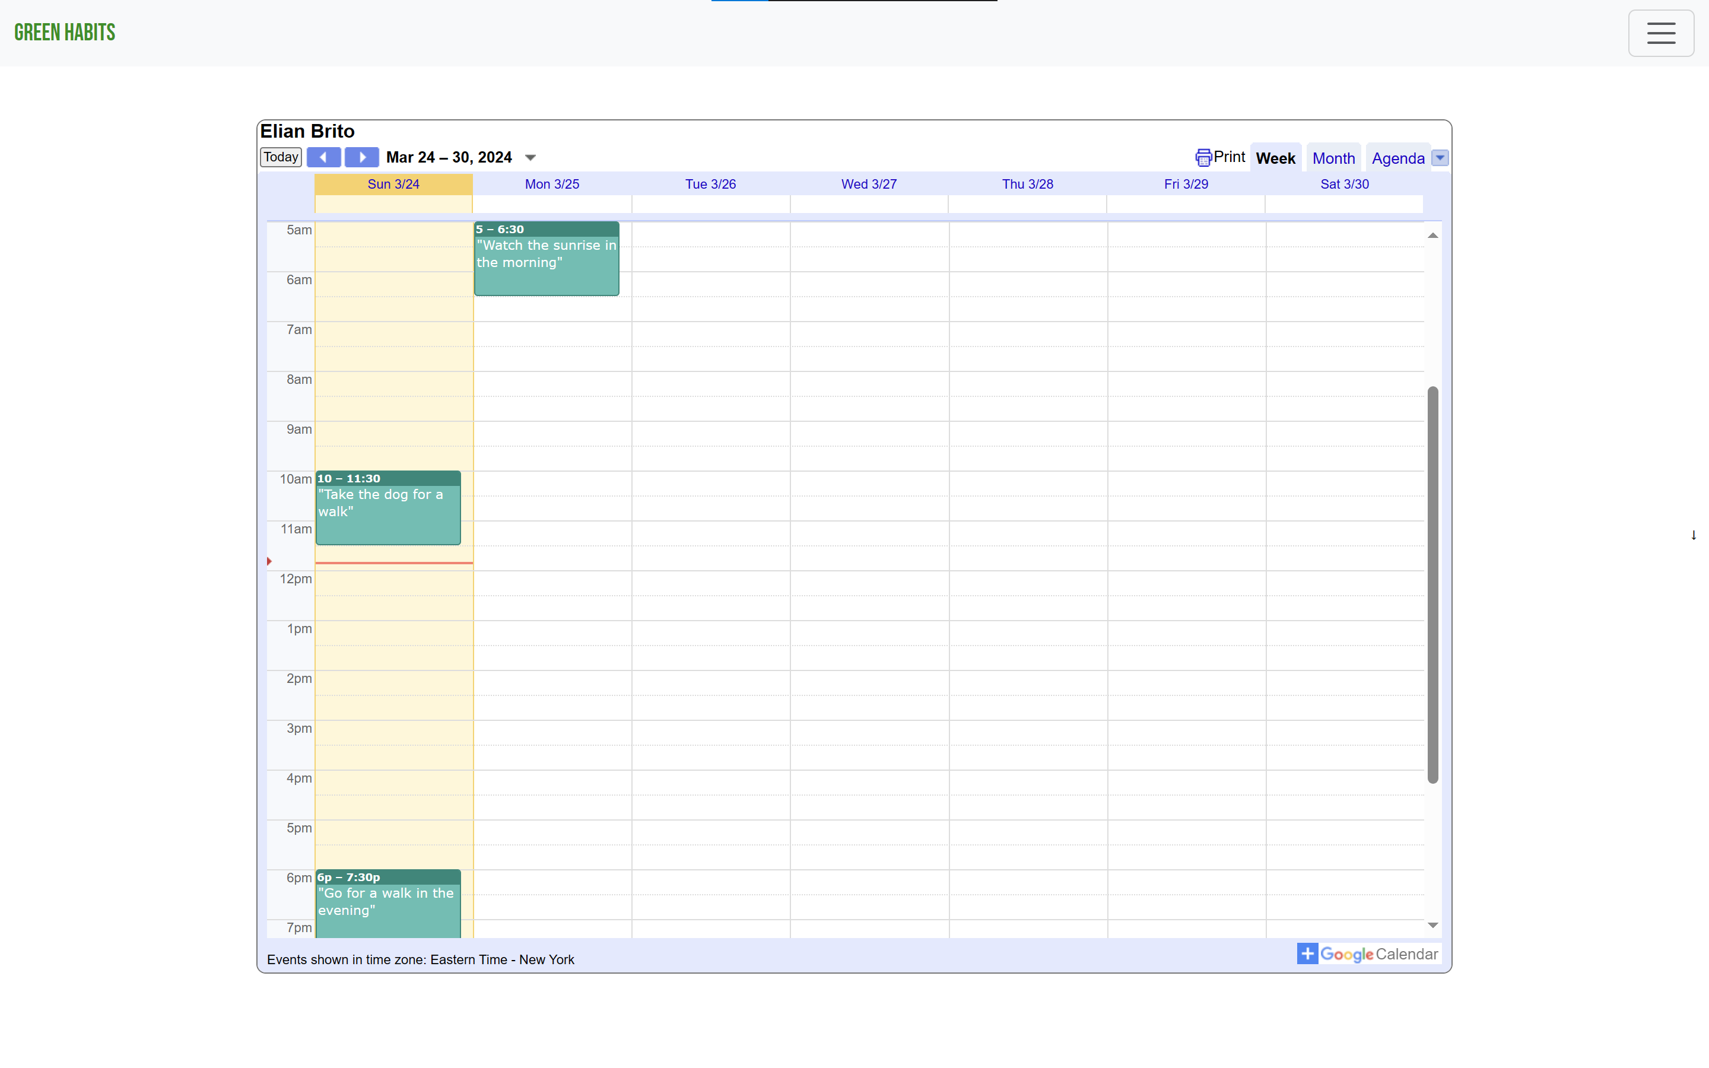Viewport: 1709px width, 1068px height.
Task: Go to previous week arrow
Action: tap(323, 157)
